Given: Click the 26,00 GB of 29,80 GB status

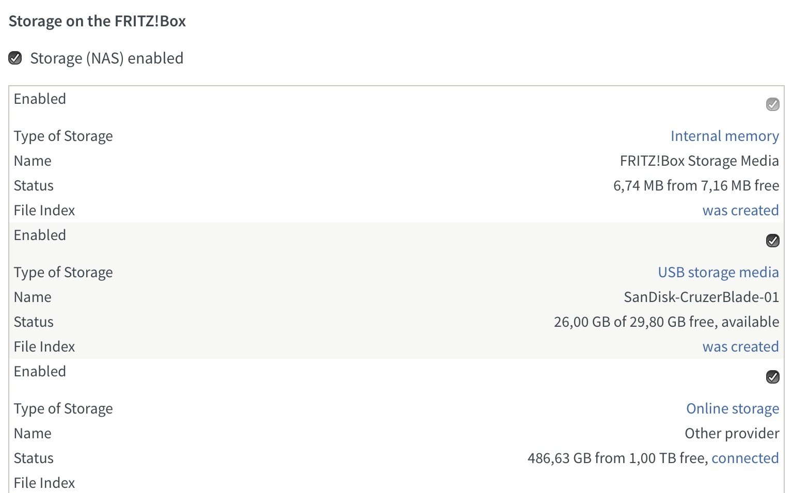Looking at the screenshot, I should click(667, 322).
